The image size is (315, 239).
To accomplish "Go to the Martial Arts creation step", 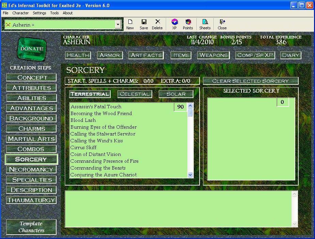I will [x=31, y=139].
